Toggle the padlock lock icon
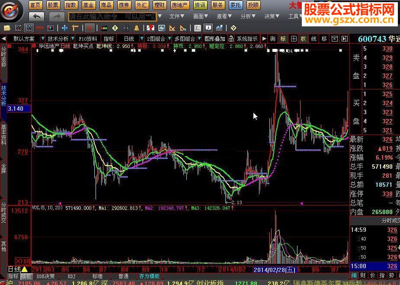 [231, 38]
